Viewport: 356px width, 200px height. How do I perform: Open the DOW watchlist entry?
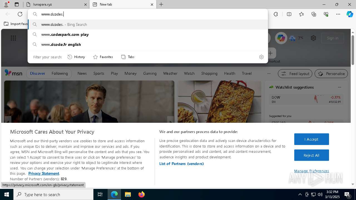[x=306, y=99]
